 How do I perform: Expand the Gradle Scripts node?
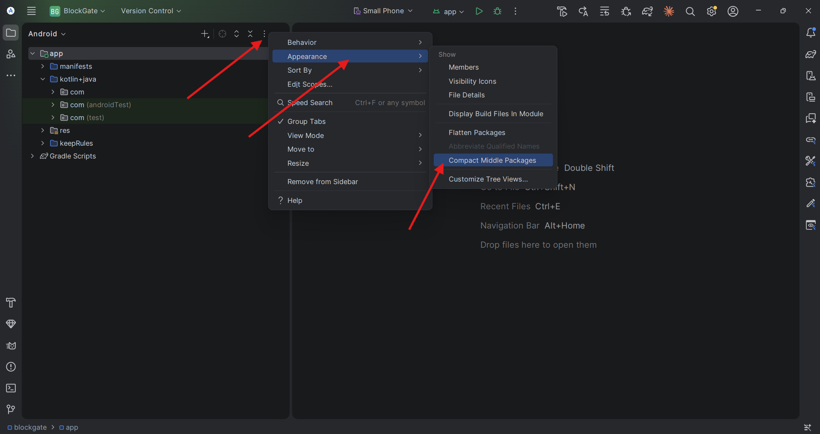point(32,156)
